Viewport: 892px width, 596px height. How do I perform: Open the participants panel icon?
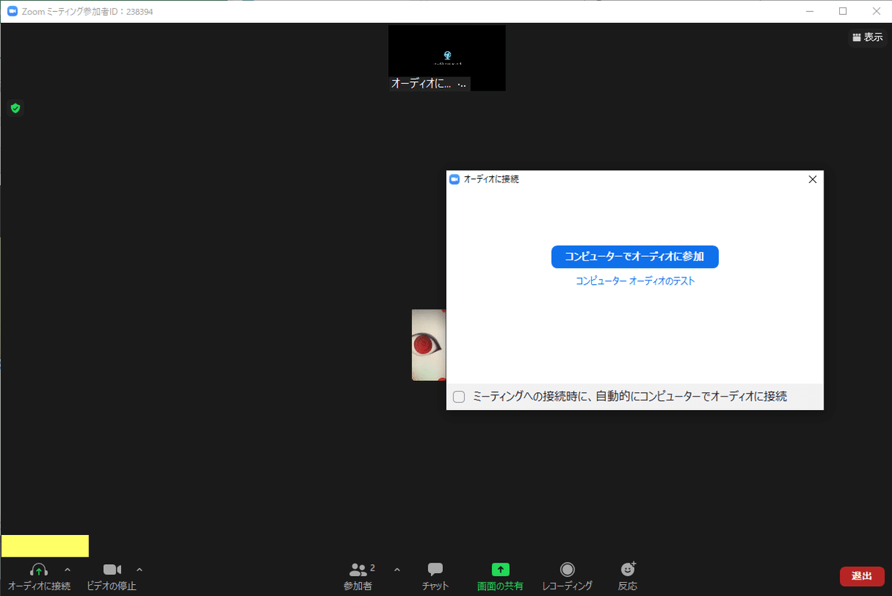click(358, 570)
